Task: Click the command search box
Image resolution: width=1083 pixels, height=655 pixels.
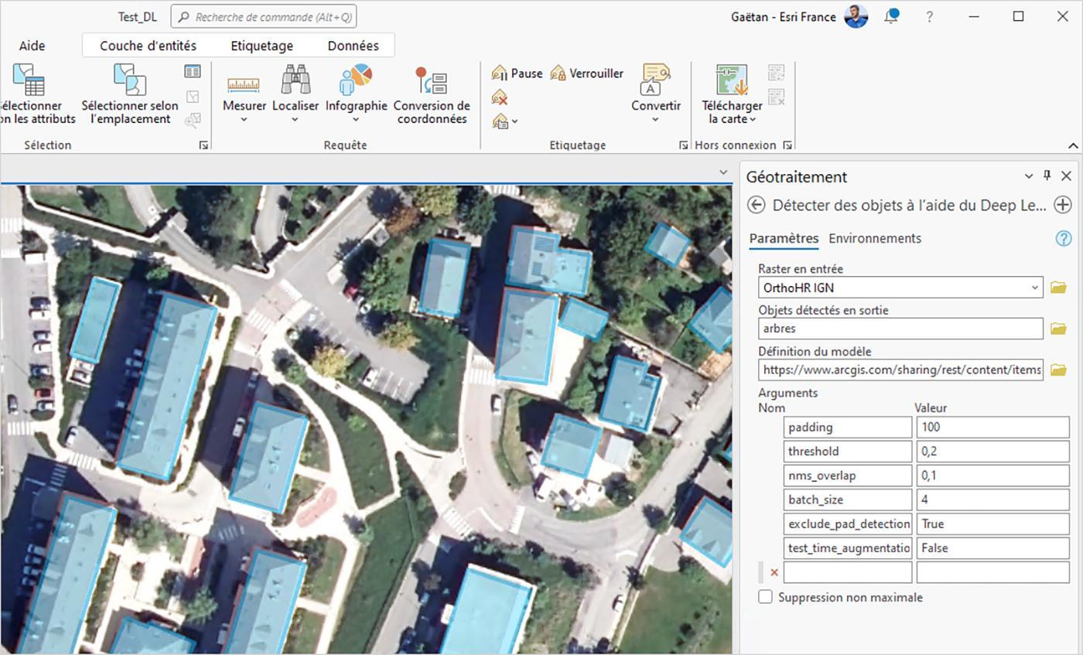Action: click(264, 16)
